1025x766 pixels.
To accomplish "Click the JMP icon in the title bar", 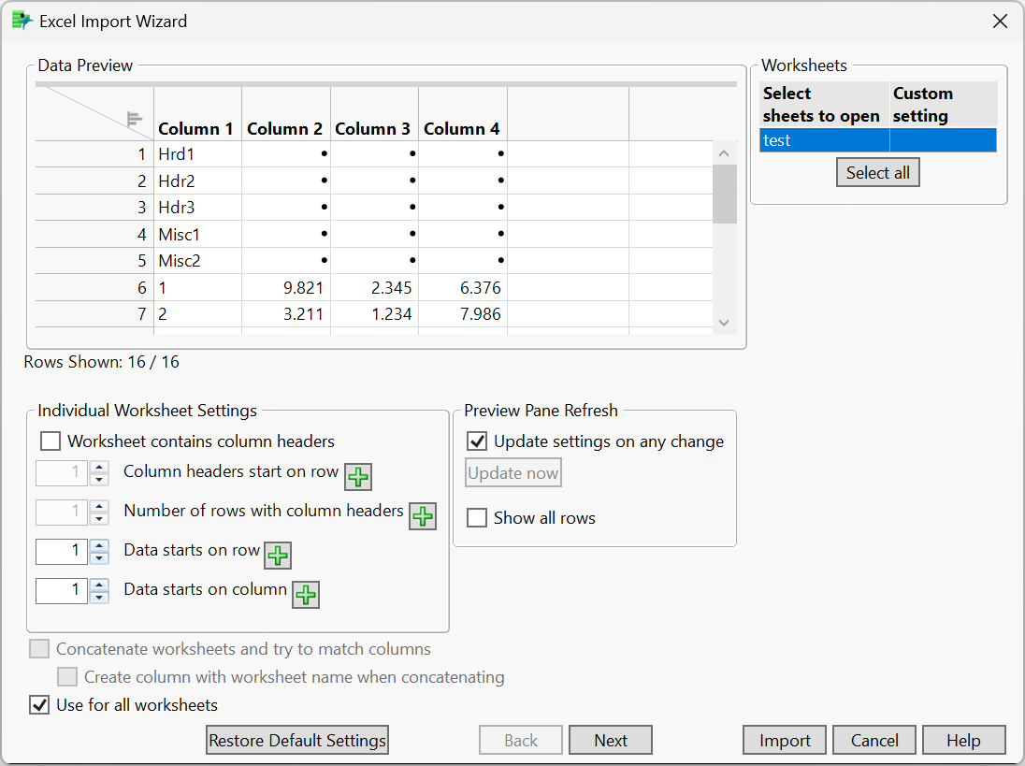I will tap(22, 21).
